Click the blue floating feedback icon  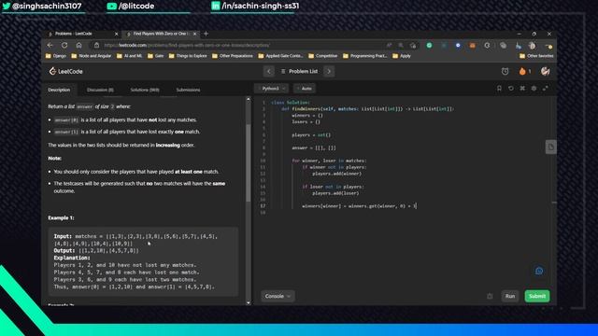click(x=539, y=271)
